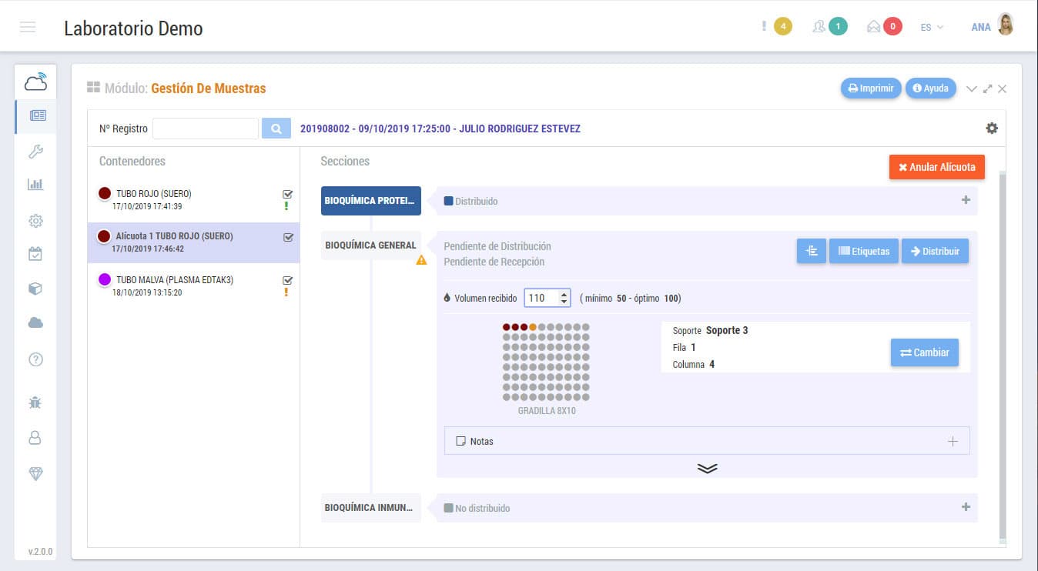Select the BIOQUÍMICA GENERAL section tab
Image resolution: width=1038 pixels, height=571 pixels.
370,245
